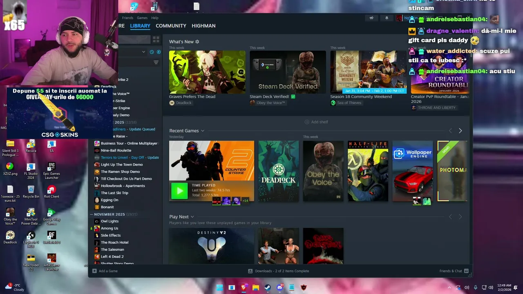Open Epic Games Launcher desktop icon

coord(51,170)
